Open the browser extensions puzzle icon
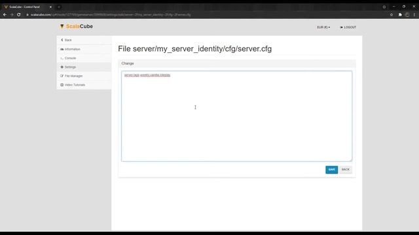The width and height of the screenshot is (419, 235). click(400, 14)
